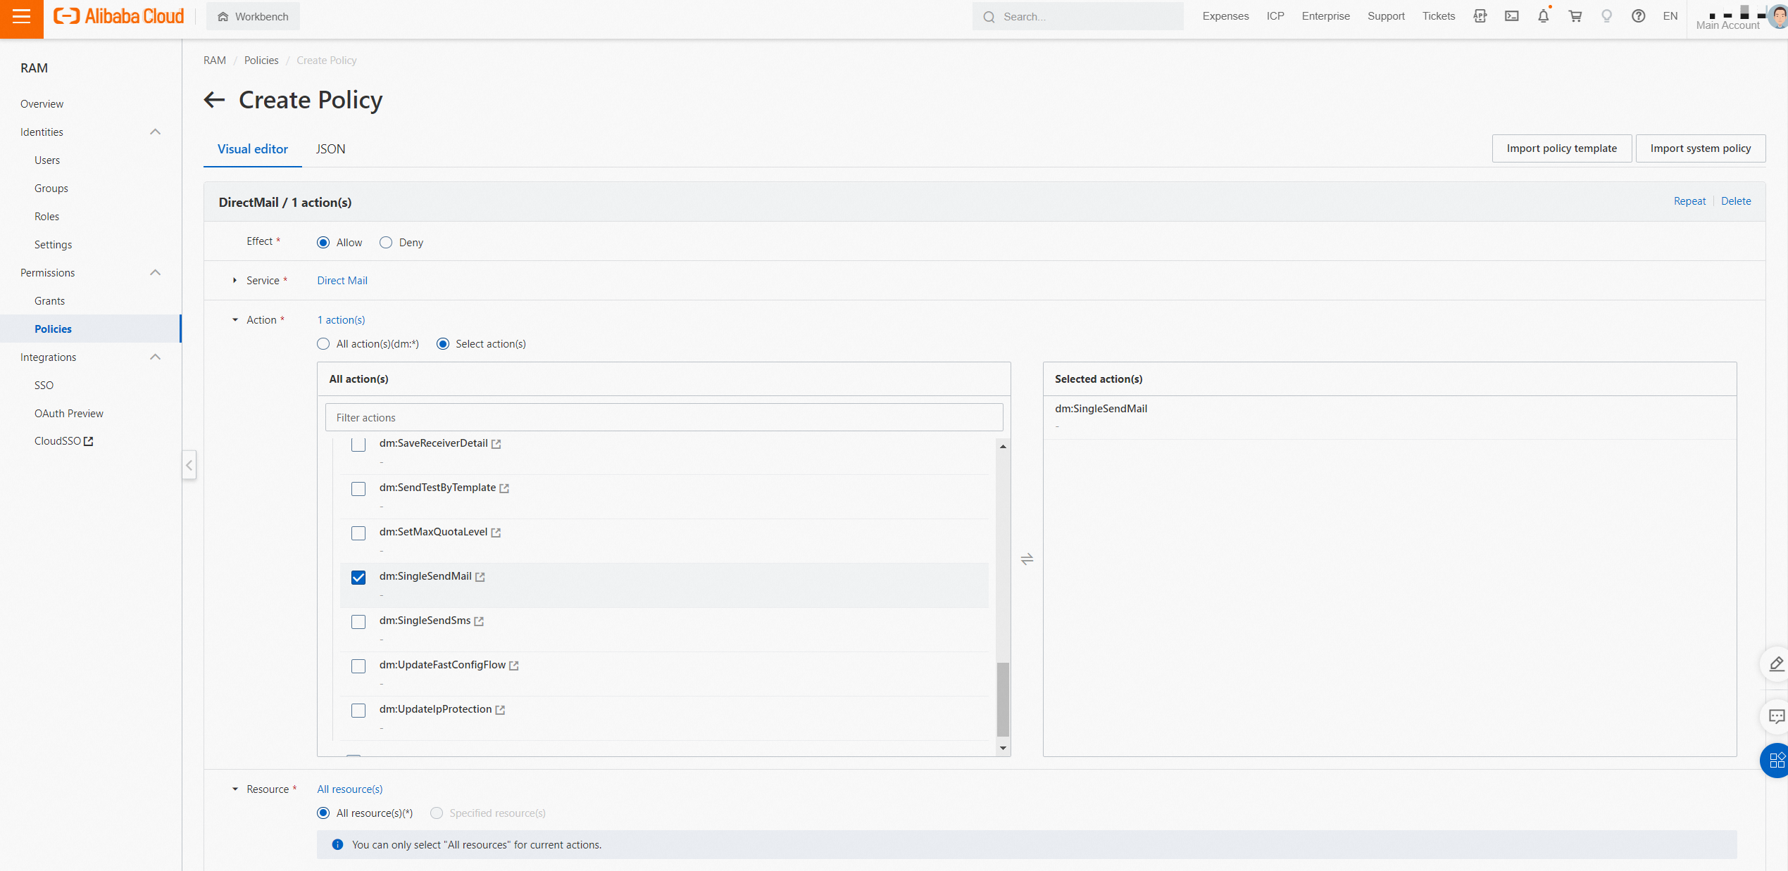Open the hamburger navigation menu
The width and height of the screenshot is (1788, 871).
pos(22,17)
